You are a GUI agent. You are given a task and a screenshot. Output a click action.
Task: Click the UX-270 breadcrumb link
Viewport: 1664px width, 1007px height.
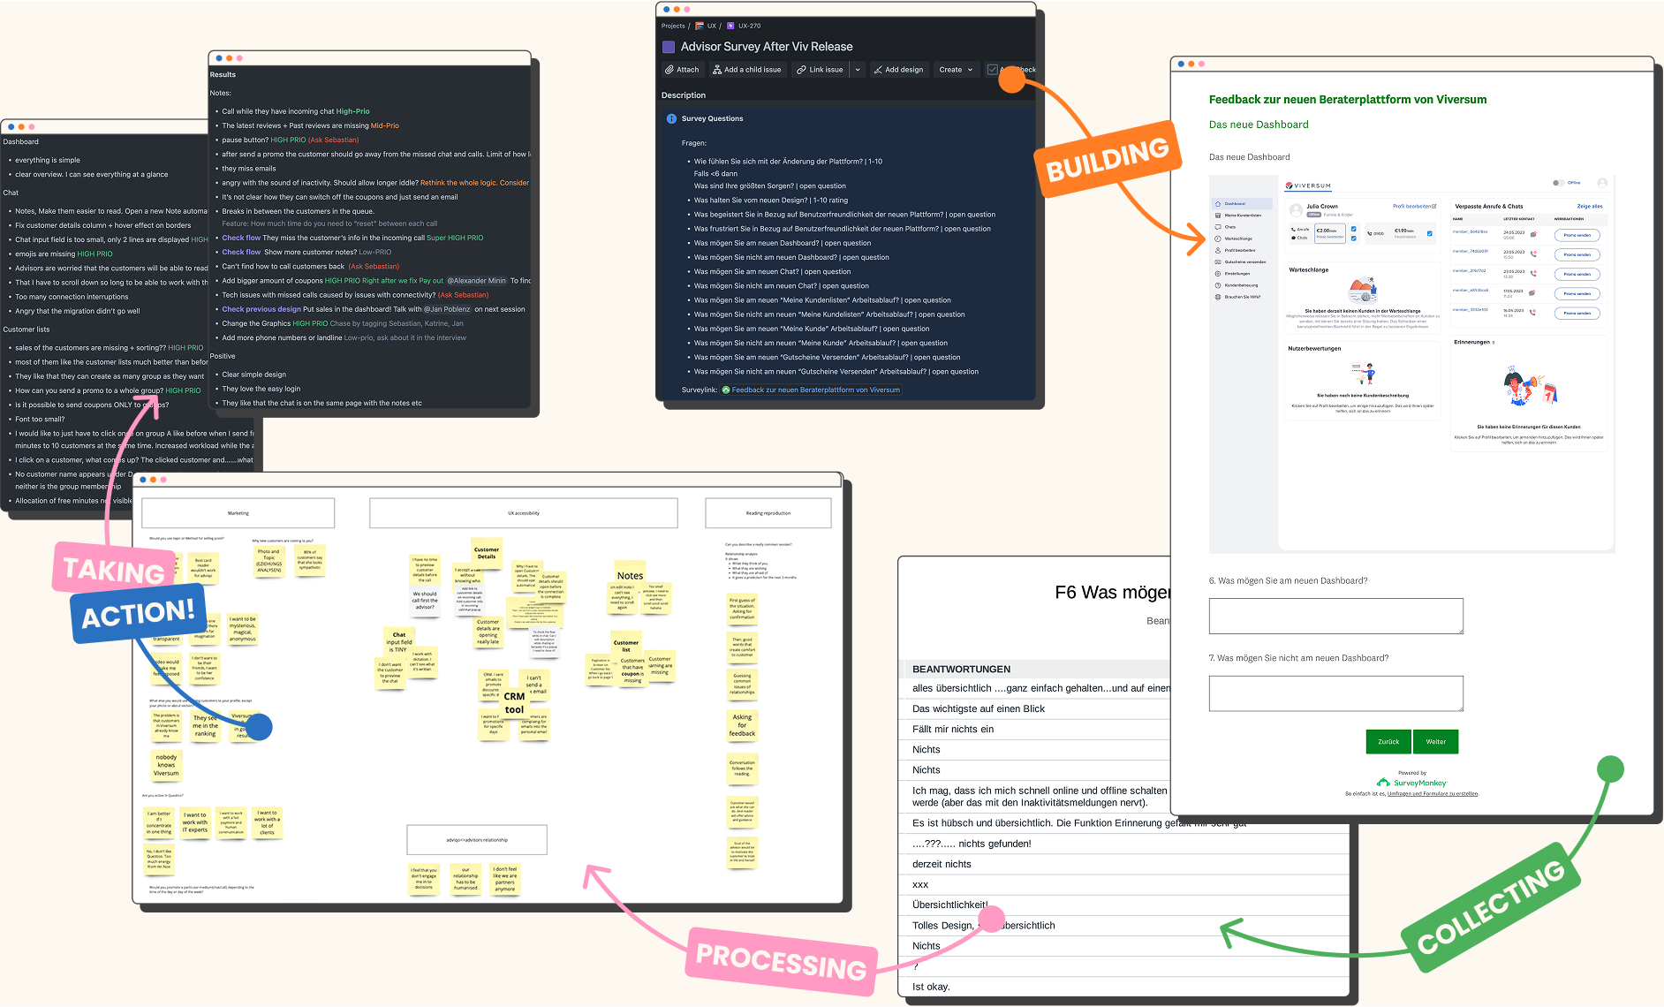pos(749,26)
